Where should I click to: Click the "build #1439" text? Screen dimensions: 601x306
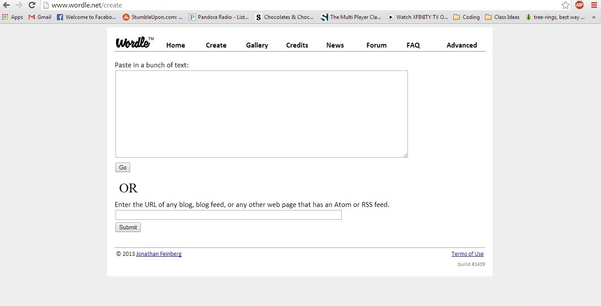(471, 264)
